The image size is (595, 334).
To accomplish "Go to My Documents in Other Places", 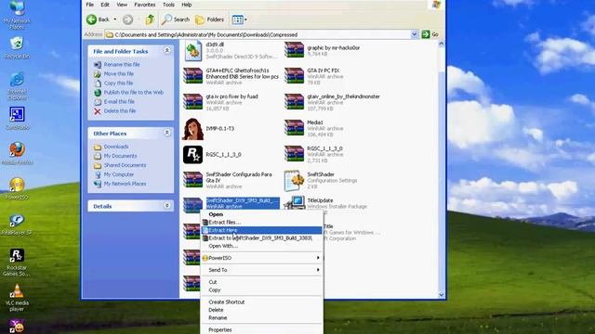I will [120, 156].
